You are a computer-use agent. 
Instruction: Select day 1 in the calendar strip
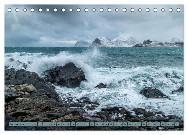(35, 124)
